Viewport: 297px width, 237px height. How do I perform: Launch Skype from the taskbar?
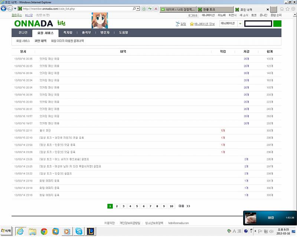point(79,231)
